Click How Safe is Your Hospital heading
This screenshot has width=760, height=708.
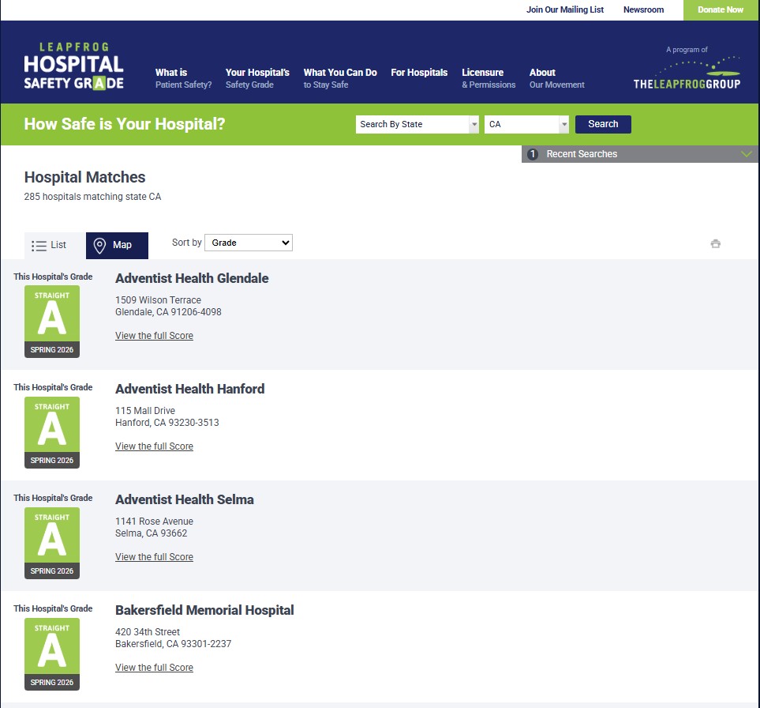click(125, 124)
